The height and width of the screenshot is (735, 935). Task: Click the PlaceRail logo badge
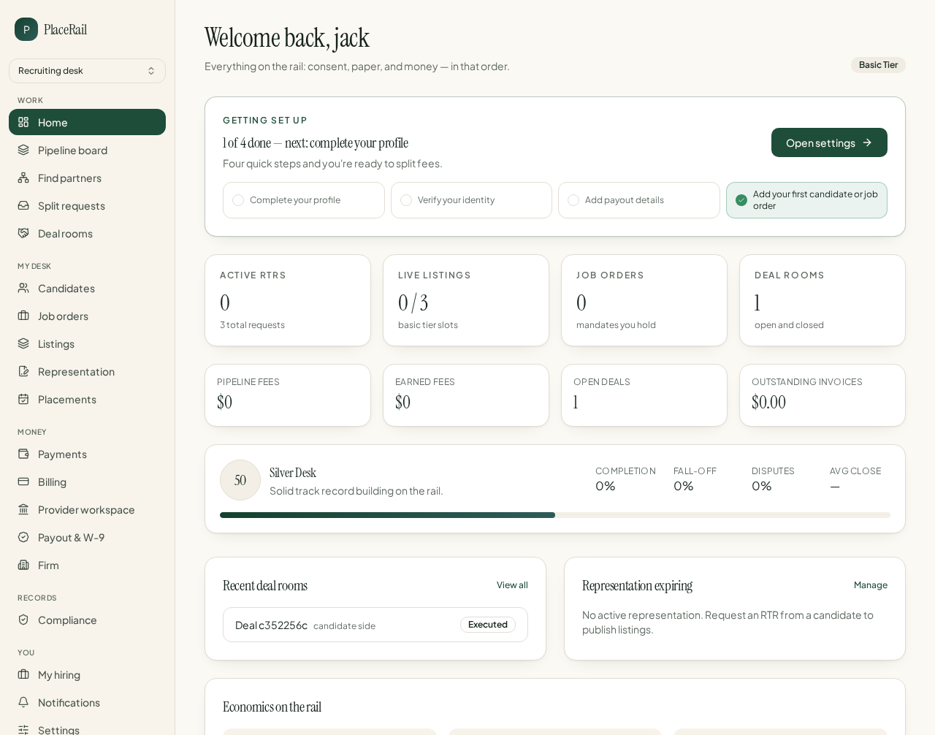[26, 29]
